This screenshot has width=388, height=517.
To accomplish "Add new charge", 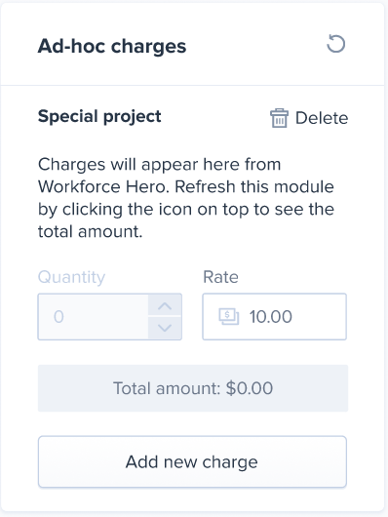I will click(192, 461).
